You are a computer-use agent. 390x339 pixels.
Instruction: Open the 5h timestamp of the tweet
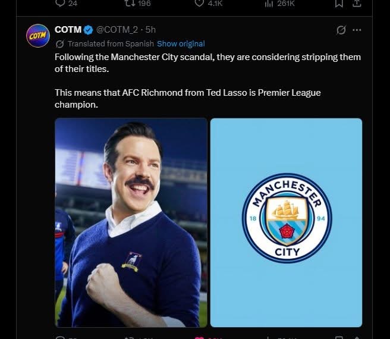[150, 30]
